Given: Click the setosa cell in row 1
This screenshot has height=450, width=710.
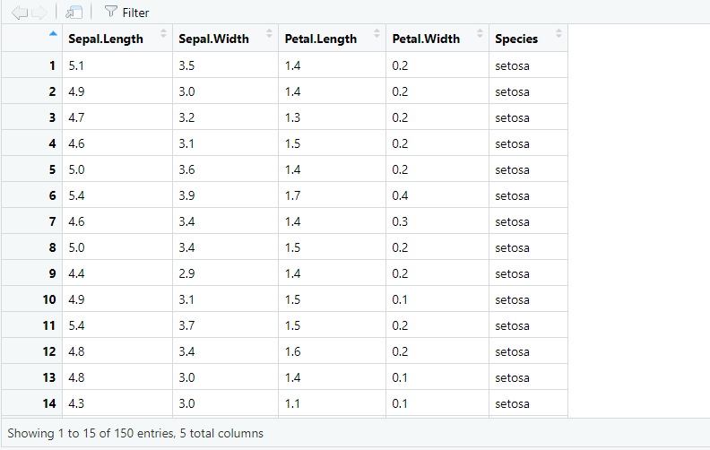Looking at the screenshot, I should coord(512,65).
